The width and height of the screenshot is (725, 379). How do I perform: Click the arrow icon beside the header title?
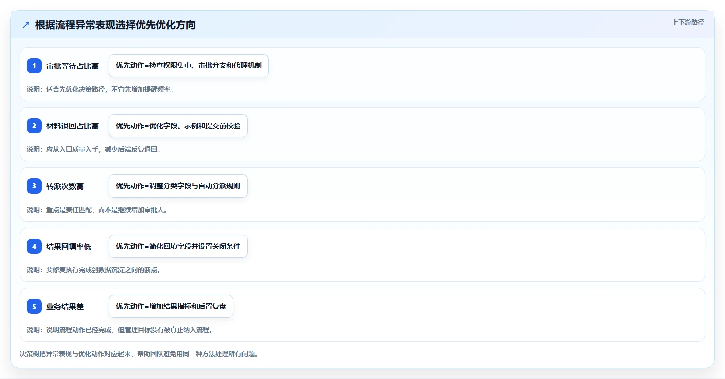(x=26, y=25)
